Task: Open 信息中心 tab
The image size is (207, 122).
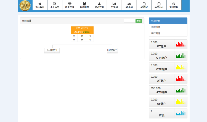Action: (x=159, y=5)
